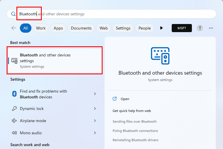
Task: Click the Get quick help from web label
Action: coord(132,111)
